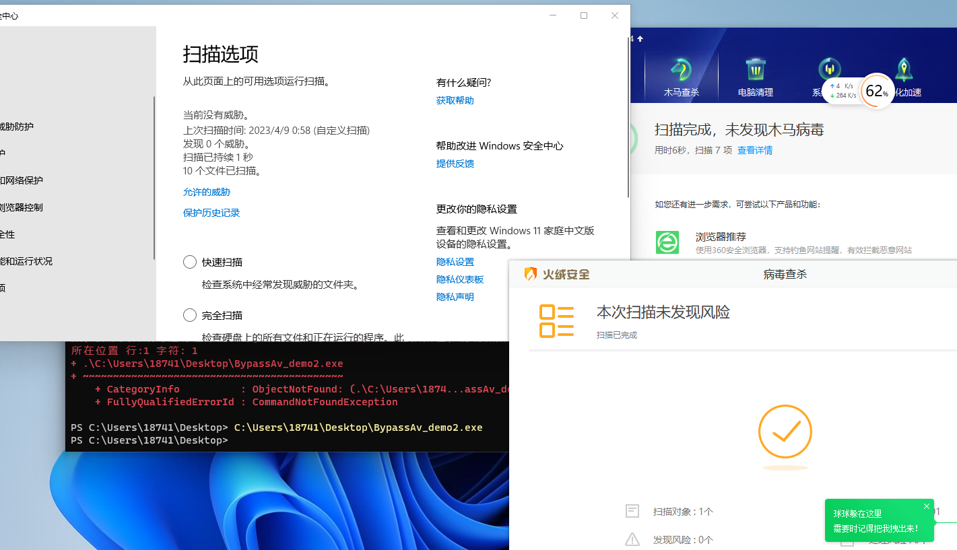Click 查看详情 link in 360 scan result

[x=755, y=150]
